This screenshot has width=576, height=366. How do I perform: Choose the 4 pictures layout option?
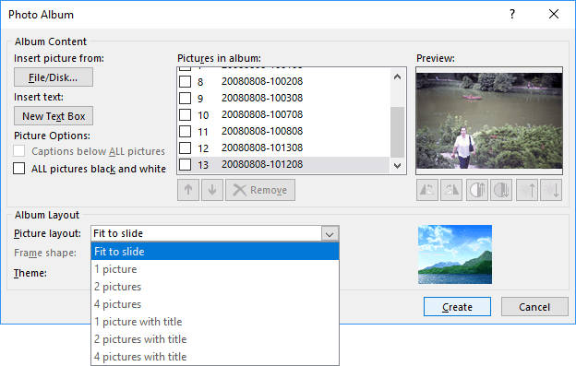215,304
